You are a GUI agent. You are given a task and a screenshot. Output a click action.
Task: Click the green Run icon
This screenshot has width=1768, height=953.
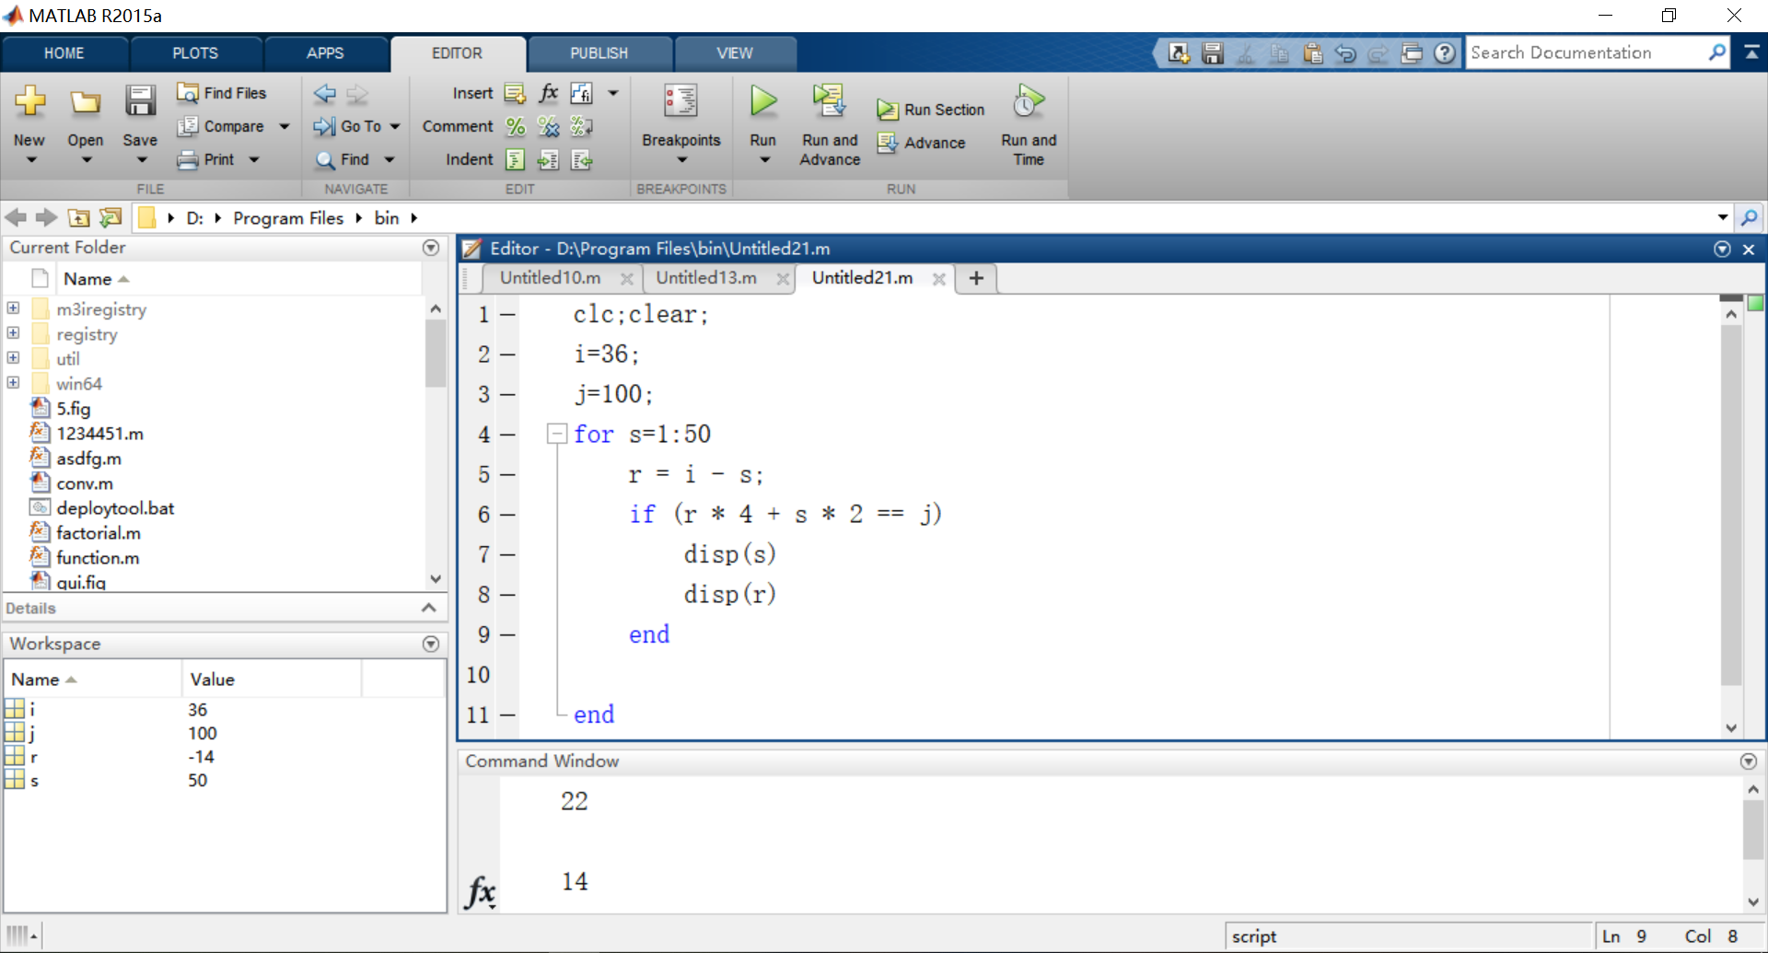tap(763, 100)
